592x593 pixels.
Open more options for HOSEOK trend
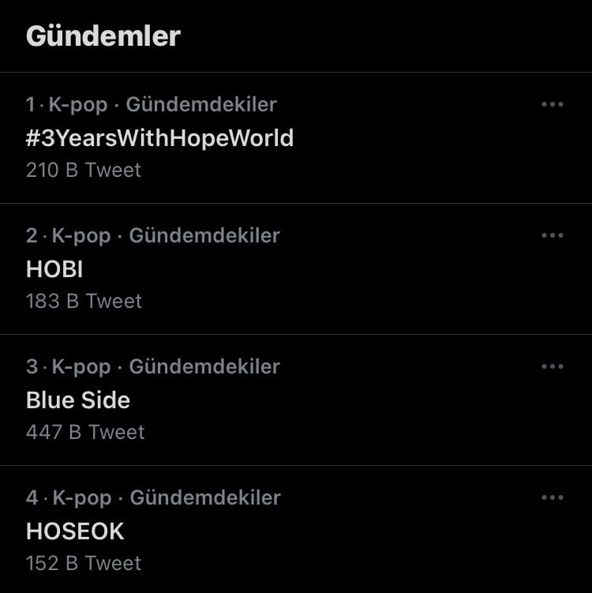(553, 497)
